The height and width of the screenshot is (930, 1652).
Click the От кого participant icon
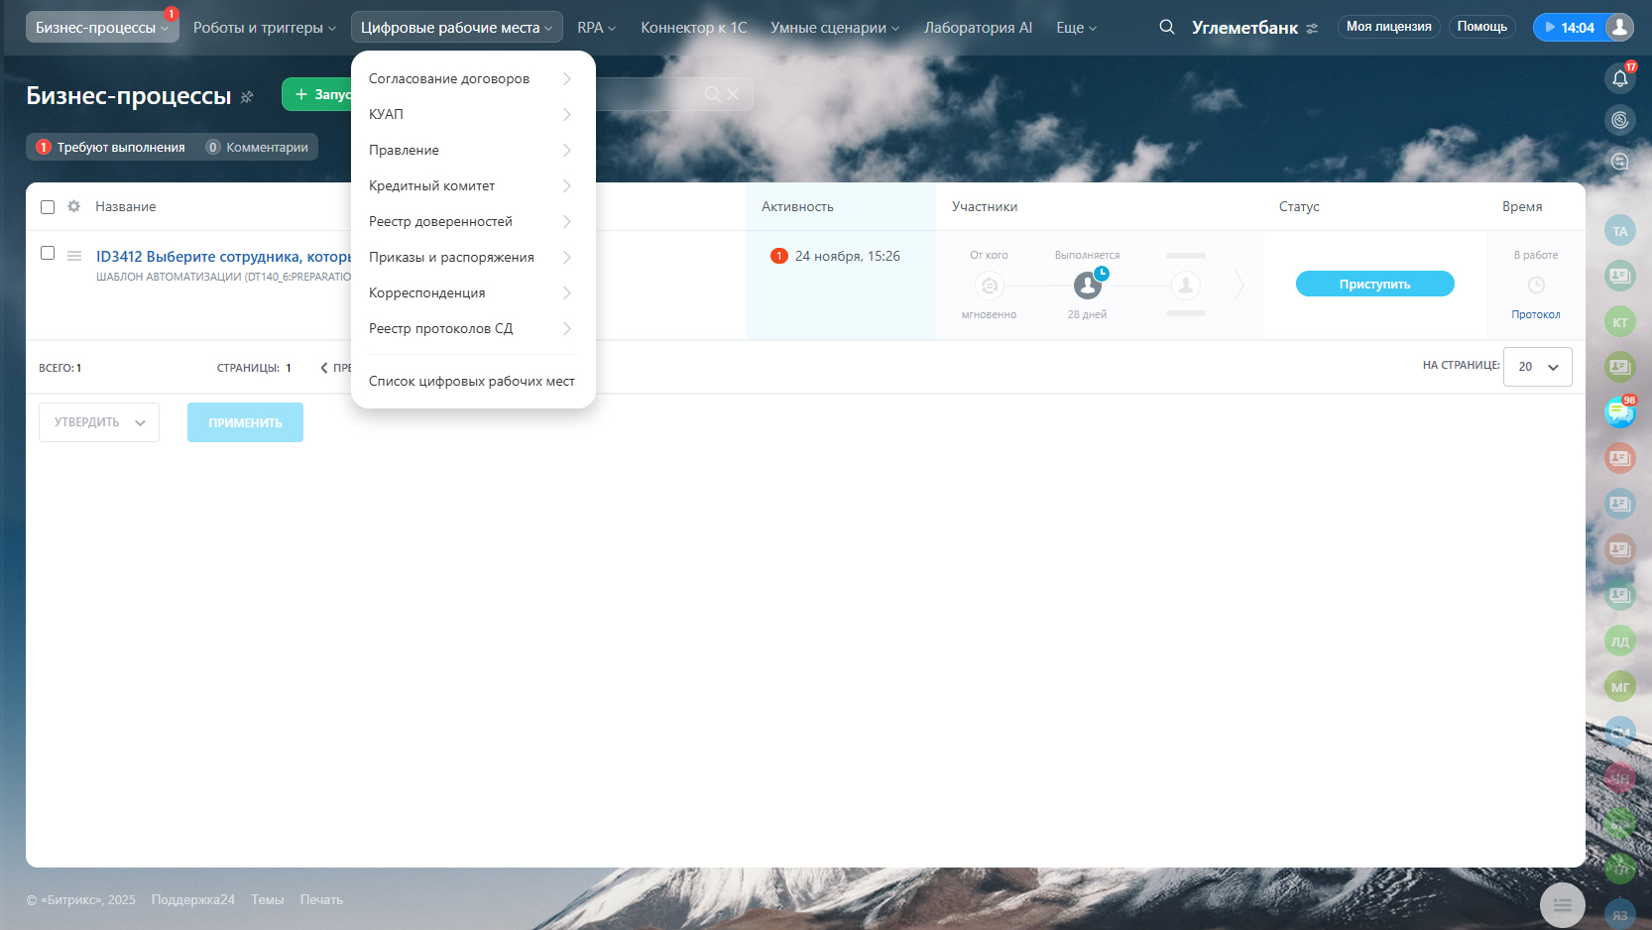[989, 286]
